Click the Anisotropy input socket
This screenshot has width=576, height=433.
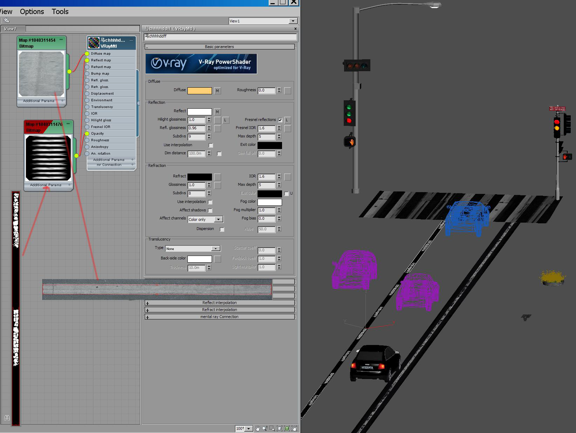(87, 147)
